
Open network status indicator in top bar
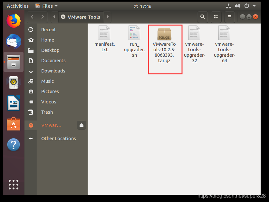[228, 6]
